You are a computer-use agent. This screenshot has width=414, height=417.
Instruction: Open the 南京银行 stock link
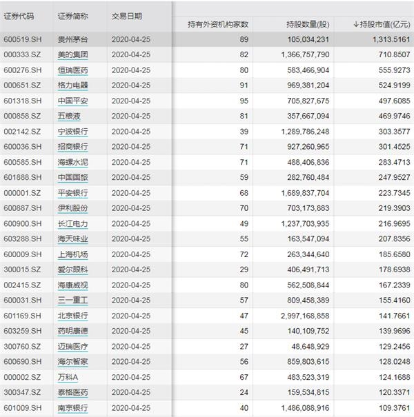pos(72,408)
